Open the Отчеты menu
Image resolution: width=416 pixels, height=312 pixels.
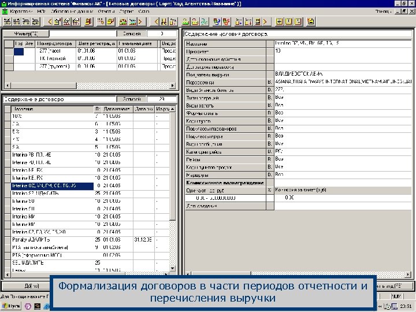(x=106, y=12)
